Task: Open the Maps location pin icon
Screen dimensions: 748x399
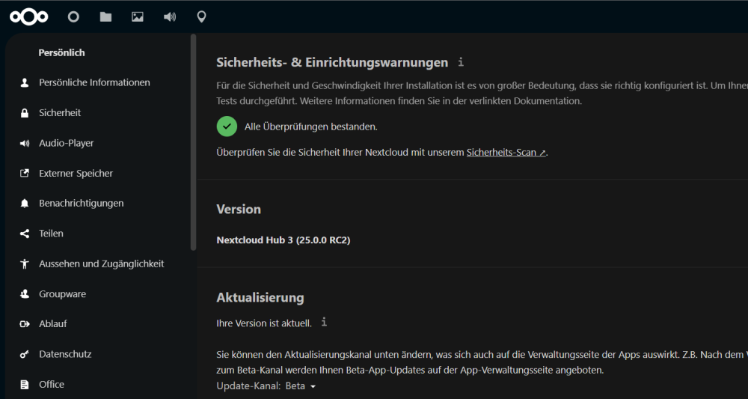Action: [x=201, y=17]
